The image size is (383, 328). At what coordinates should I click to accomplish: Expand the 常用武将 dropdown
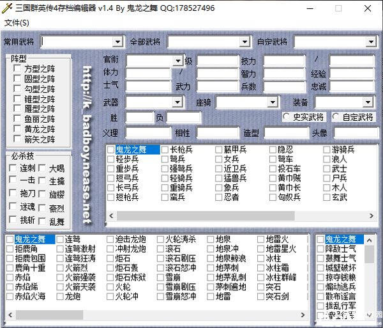[x=117, y=42]
